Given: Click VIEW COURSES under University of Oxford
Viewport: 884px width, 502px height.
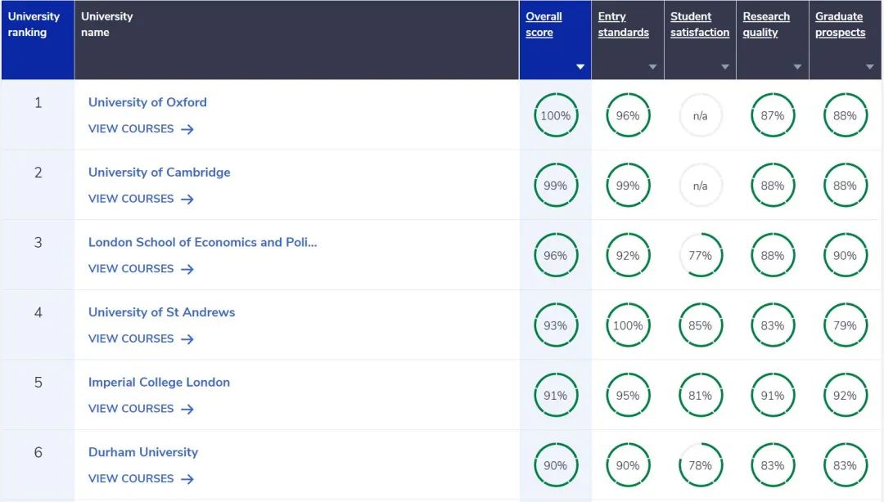Looking at the screenshot, I should coord(141,129).
